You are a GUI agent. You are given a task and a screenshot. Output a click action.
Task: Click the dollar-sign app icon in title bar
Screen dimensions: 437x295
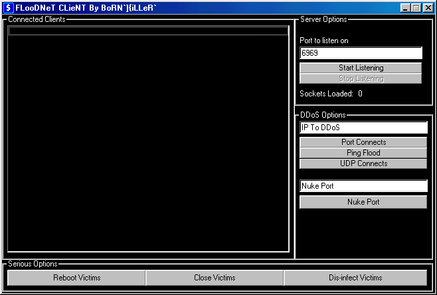click(9, 8)
